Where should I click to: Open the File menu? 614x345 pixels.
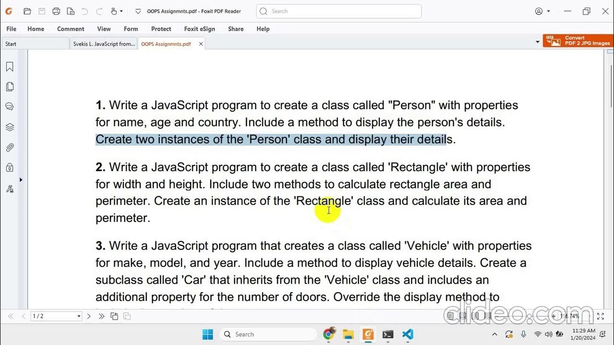click(x=11, y=29)
